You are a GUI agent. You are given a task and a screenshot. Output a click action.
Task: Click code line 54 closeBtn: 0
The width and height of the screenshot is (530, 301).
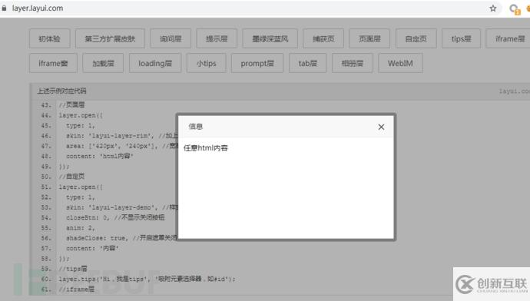click(115, 217)
